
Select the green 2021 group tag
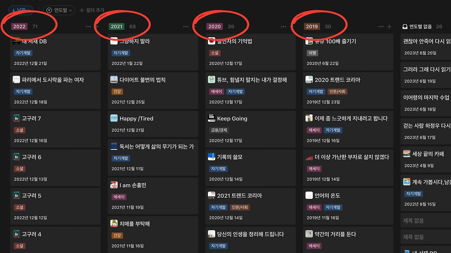coord(117,26)
